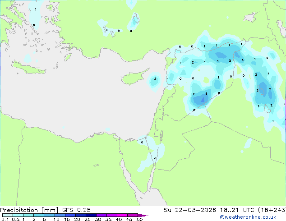The image size is (286, 221).
Task: Click the "25" legend scale label
Action: (88, 219)
